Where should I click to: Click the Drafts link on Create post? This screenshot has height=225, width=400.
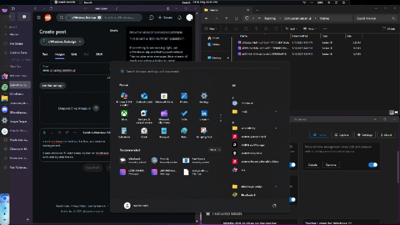(x=114, y=30)
